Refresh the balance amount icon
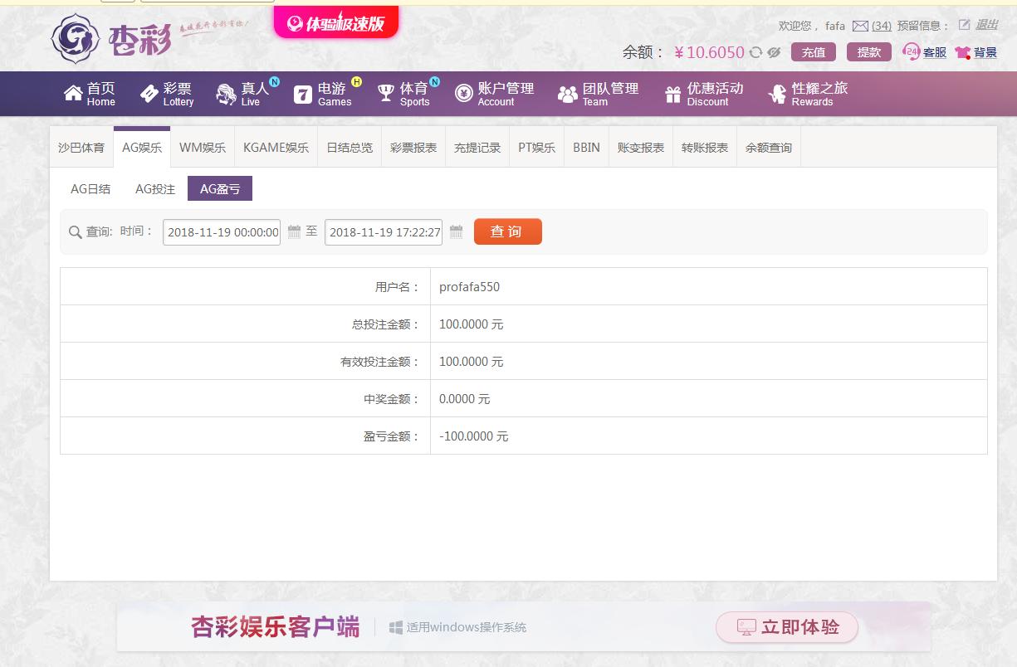The width and height of the screenshot is (1017, 667). click(755, 52)
